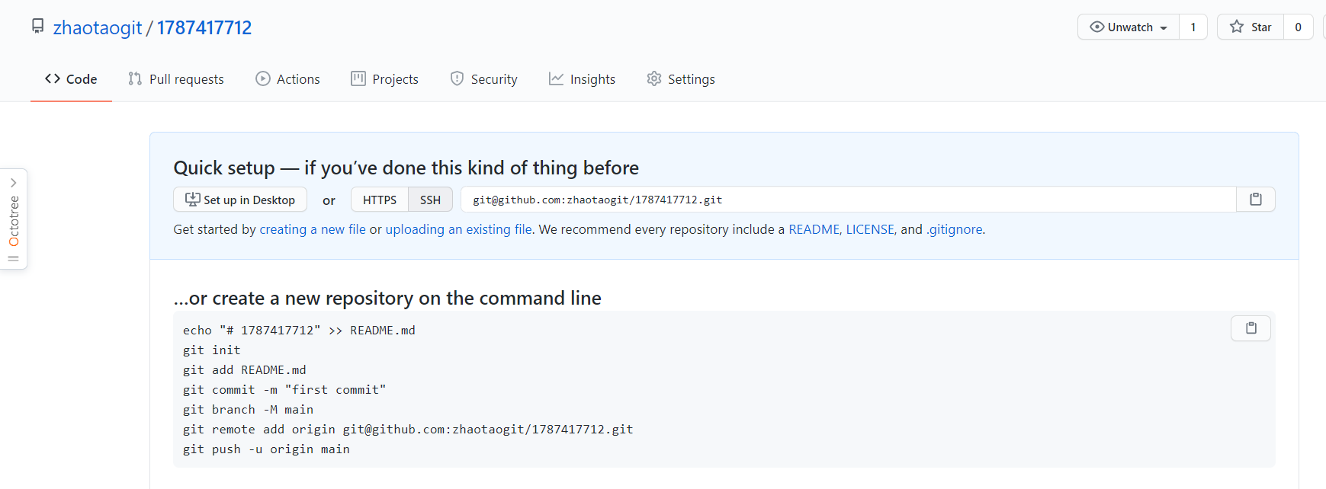Open the Insights tab
This screenshot has height=489, width=1326.
(582, 79)
